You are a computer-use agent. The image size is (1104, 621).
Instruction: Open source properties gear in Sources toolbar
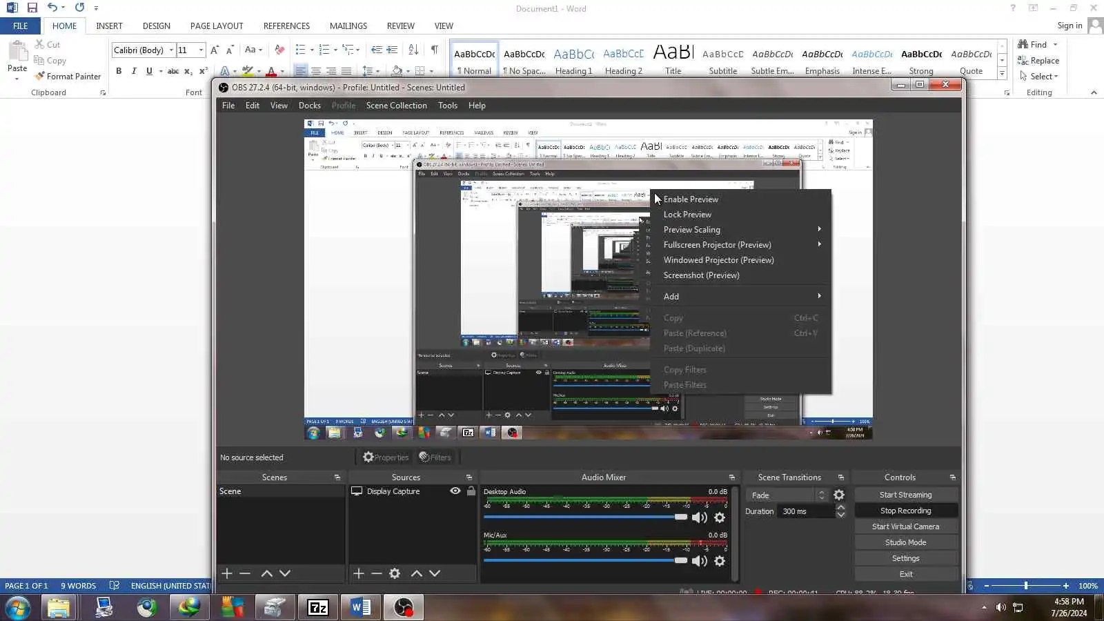(x=395, y=573)
